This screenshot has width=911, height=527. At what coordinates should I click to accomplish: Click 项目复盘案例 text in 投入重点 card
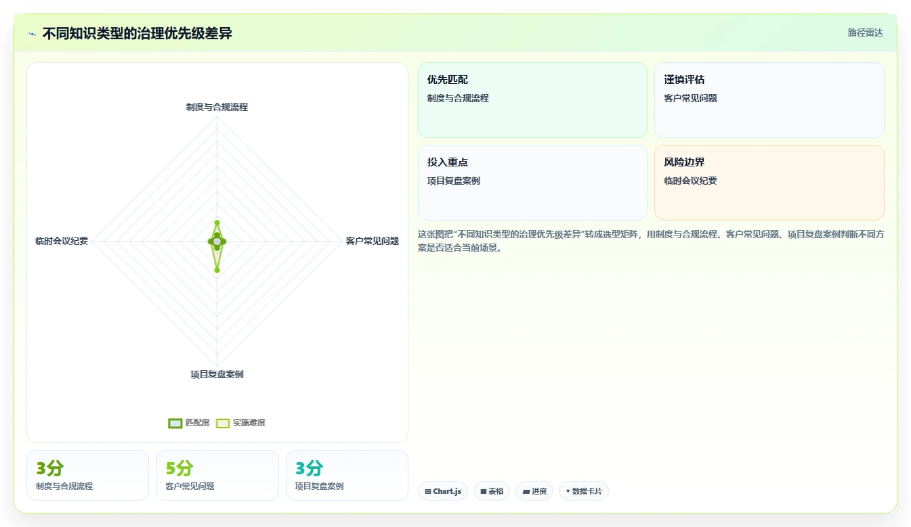tap(454, 181)
